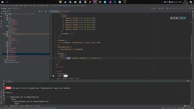Click the Windows Start button

[x=2, y=2]
